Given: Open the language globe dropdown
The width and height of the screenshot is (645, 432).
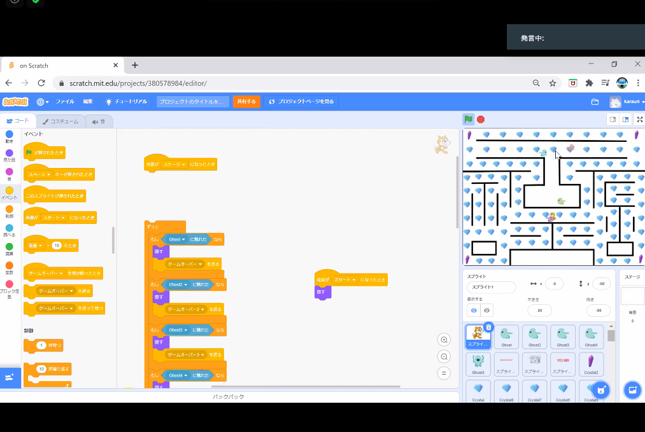Looking at the screenshot, I should 43,102.
